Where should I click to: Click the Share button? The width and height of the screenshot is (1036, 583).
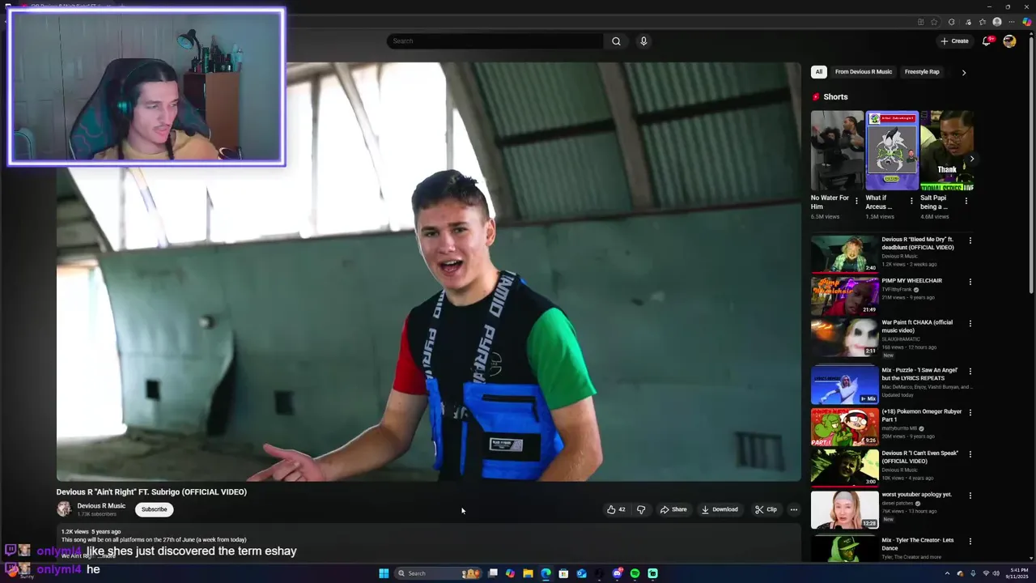(x=673, y=509)
